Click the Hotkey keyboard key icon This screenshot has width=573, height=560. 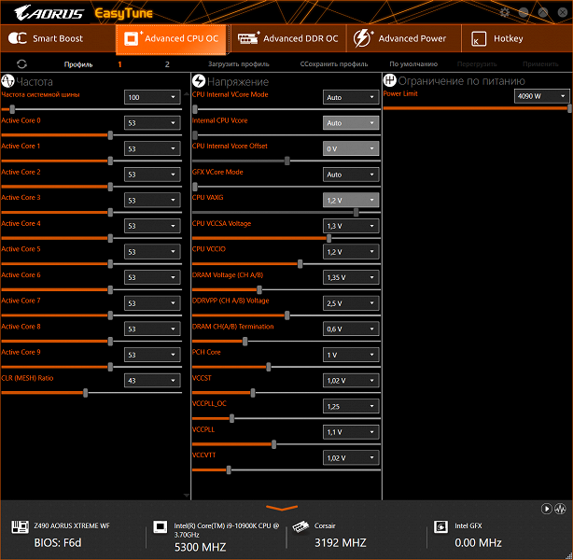point(479,39)
